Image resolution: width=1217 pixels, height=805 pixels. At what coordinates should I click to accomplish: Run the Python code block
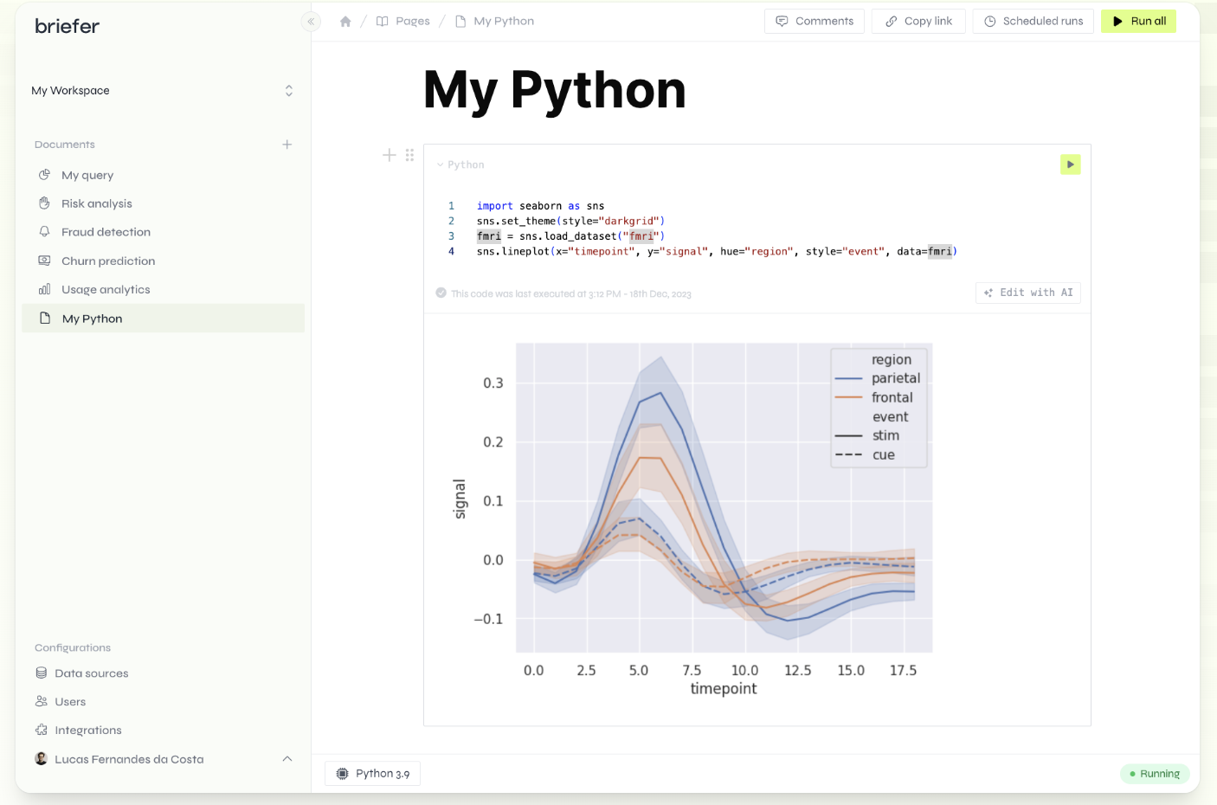click(1070, 164)
